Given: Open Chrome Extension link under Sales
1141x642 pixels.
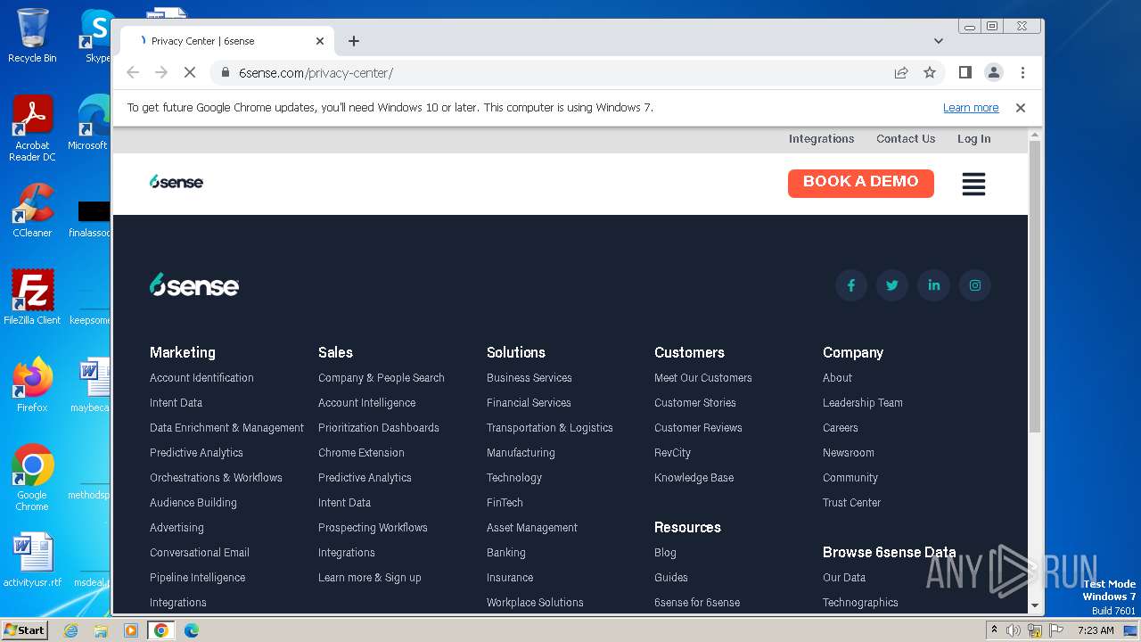Looking at the screenshot, I should coord(361,453).
